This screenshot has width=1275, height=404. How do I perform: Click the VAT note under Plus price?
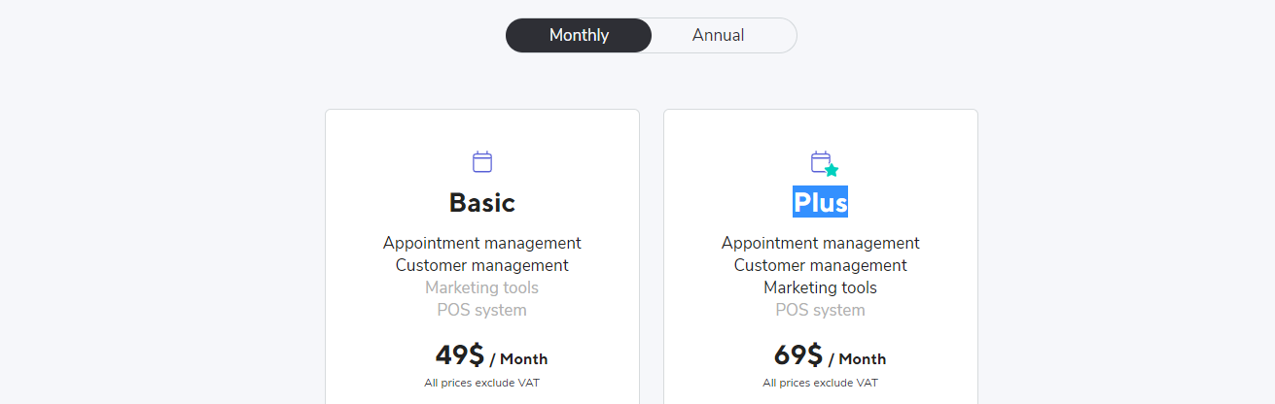(820, 383)
